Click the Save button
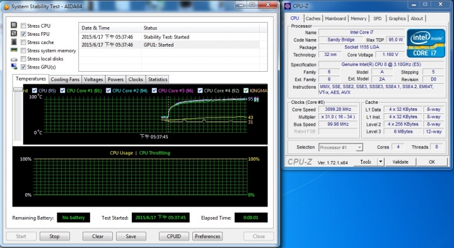This screenshot has width=454, height=248. 131,236
